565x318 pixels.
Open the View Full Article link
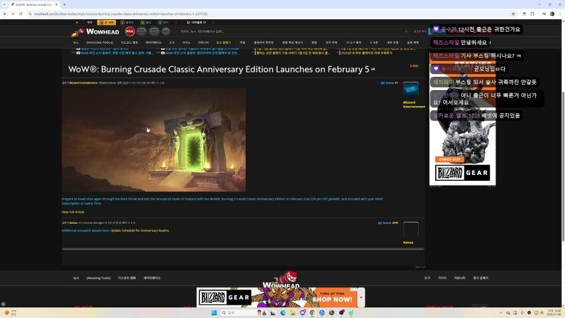pos(73,212)
